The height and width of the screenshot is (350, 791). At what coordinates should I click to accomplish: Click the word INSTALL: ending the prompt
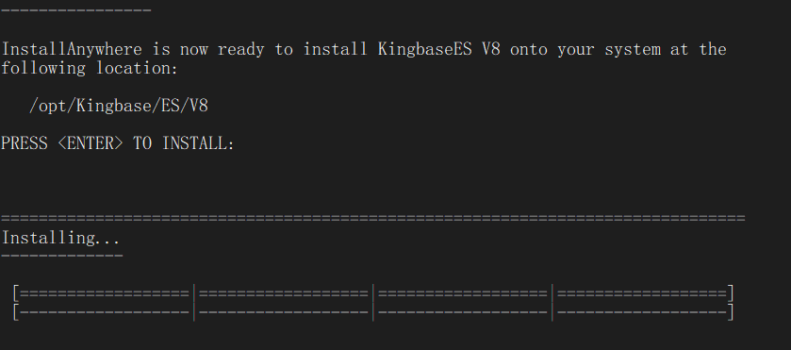pyautogui.click(x=199, y=143)
